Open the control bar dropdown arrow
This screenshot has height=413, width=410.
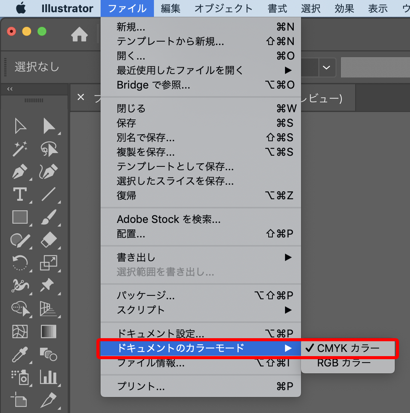327,68
